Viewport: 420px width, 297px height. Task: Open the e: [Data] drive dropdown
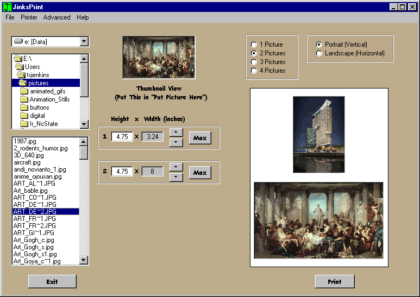(x=84, y=41)
